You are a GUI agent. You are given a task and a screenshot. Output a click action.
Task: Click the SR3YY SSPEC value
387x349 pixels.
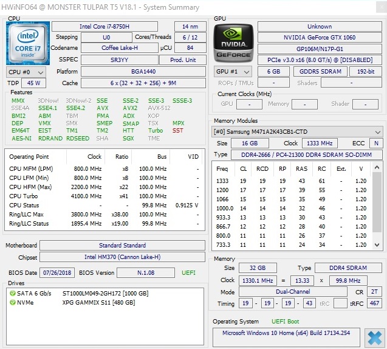point(120,60)
